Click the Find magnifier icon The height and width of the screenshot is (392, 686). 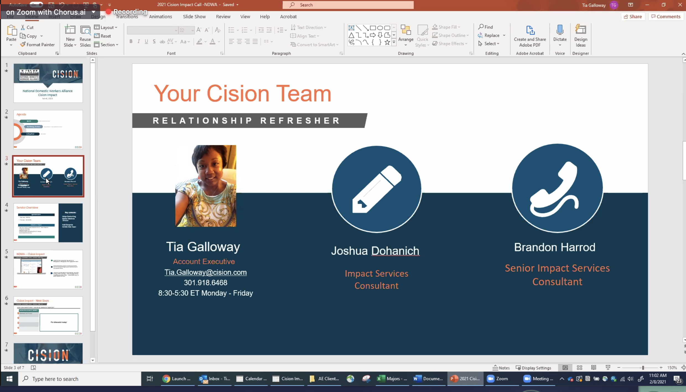pyautogui.click(x=481, y=27)
